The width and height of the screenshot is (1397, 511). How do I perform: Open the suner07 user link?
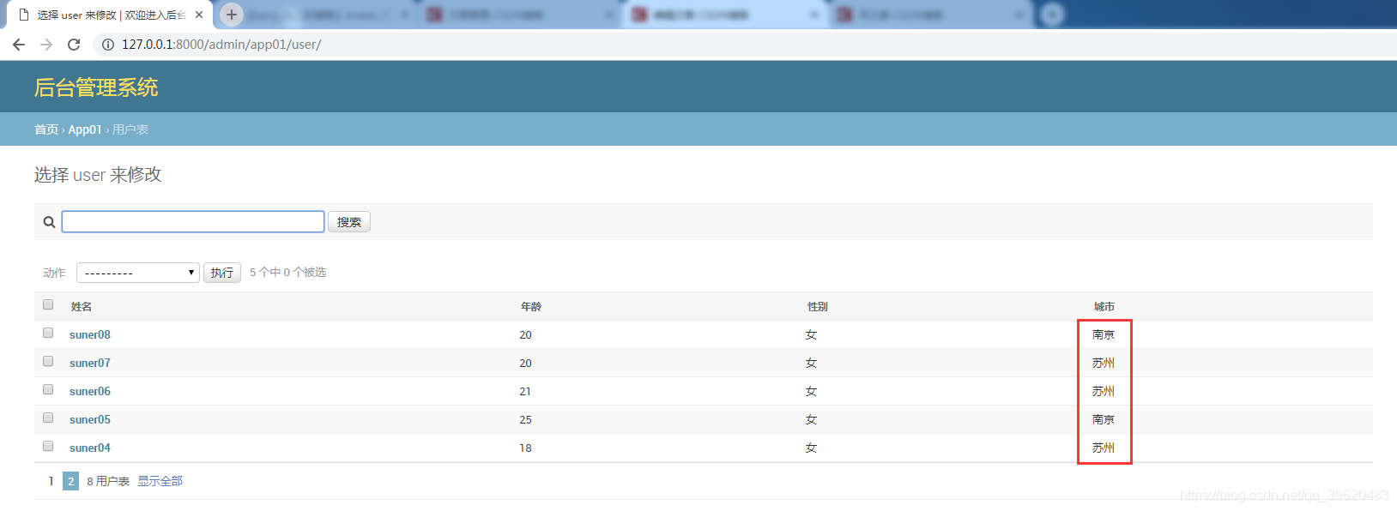90,363
